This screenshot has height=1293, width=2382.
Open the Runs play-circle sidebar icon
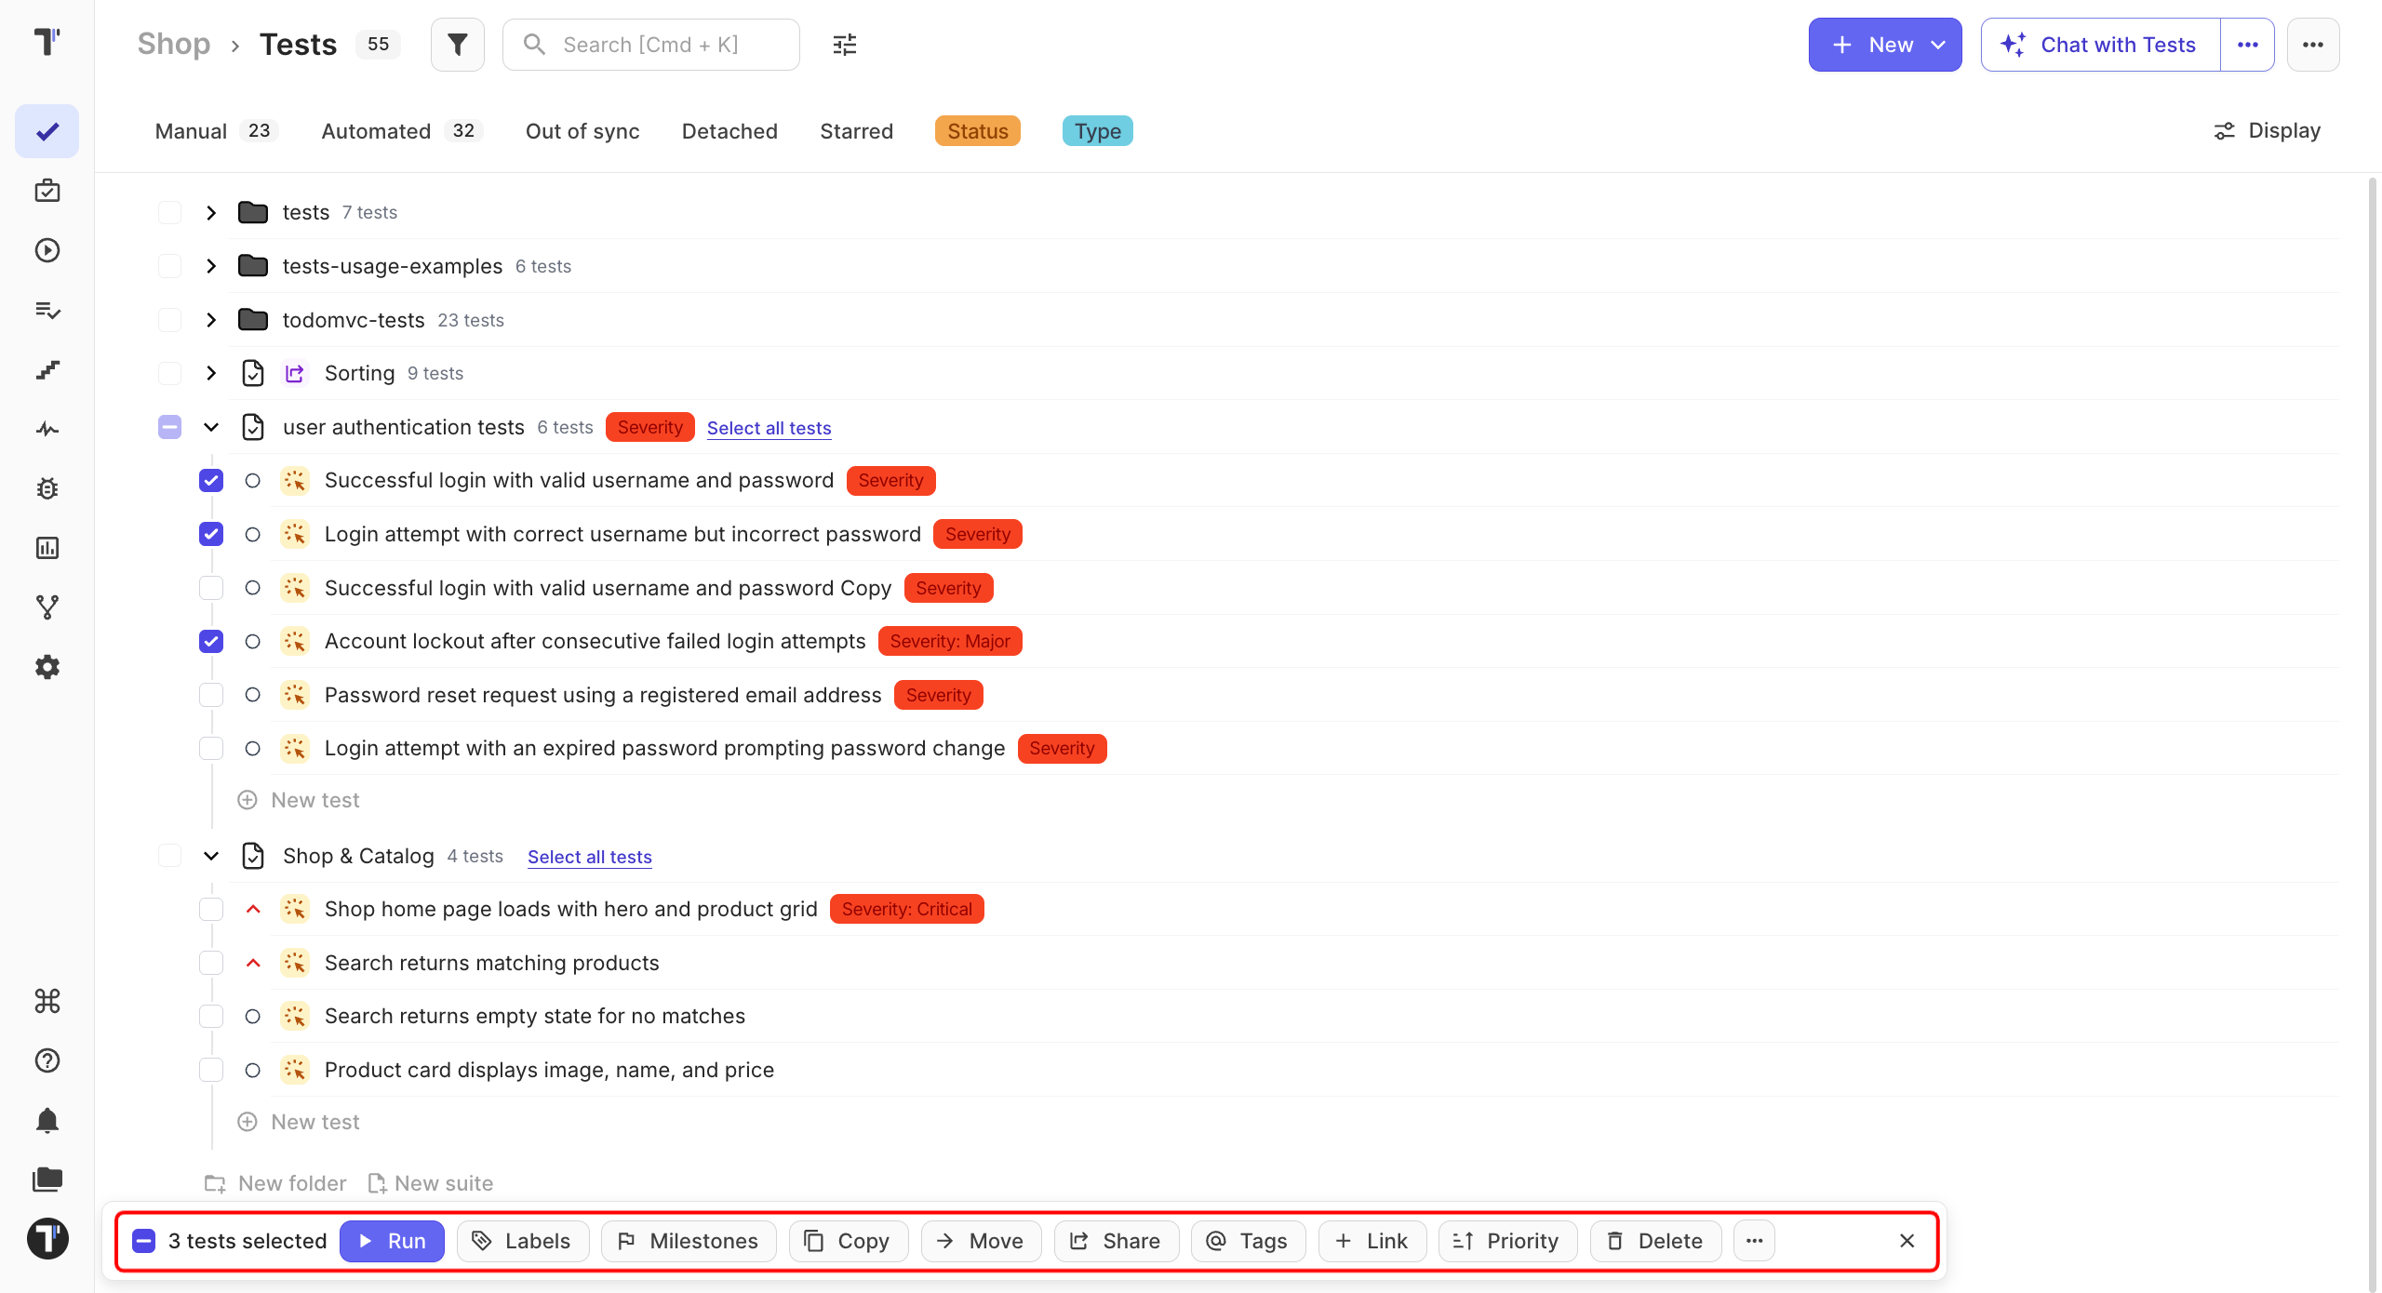[47, 250]
